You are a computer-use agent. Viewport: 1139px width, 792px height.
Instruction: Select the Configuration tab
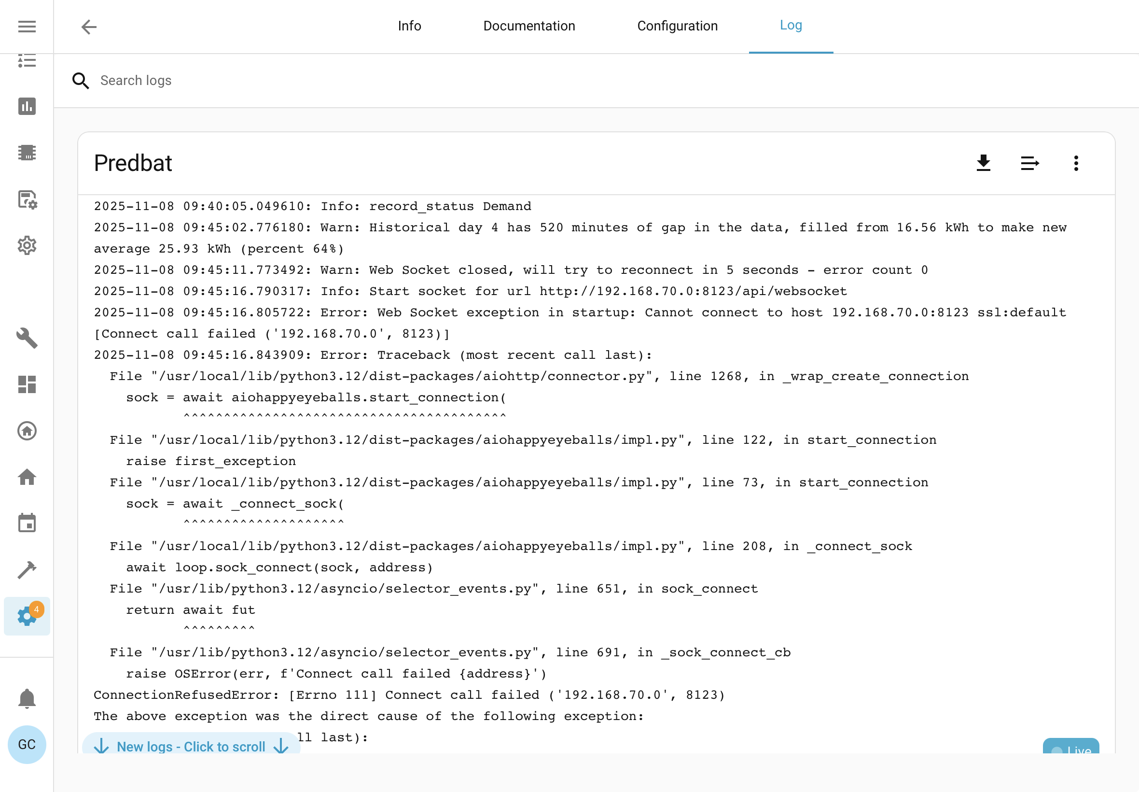click(x=677, y=26)
